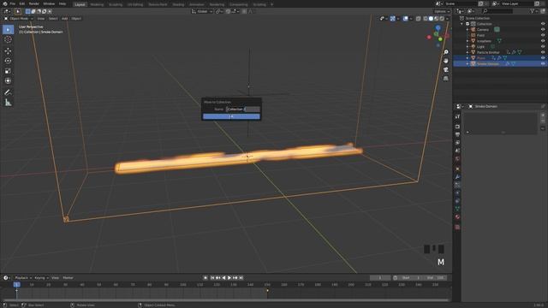
Task: Open Global transform orientation dropdown
Action: click(202, 11)
